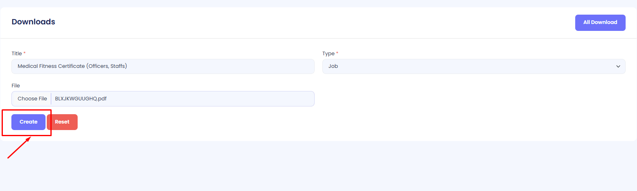Viewport: 637px width, 191px height.
Task: Click the chevron arrow in Type dropdown
Action: pyautogui.click(x=618, y=66)
